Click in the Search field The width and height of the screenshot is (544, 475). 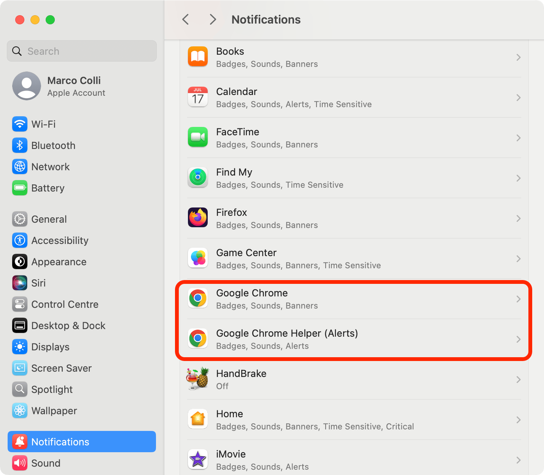point(82,51)
